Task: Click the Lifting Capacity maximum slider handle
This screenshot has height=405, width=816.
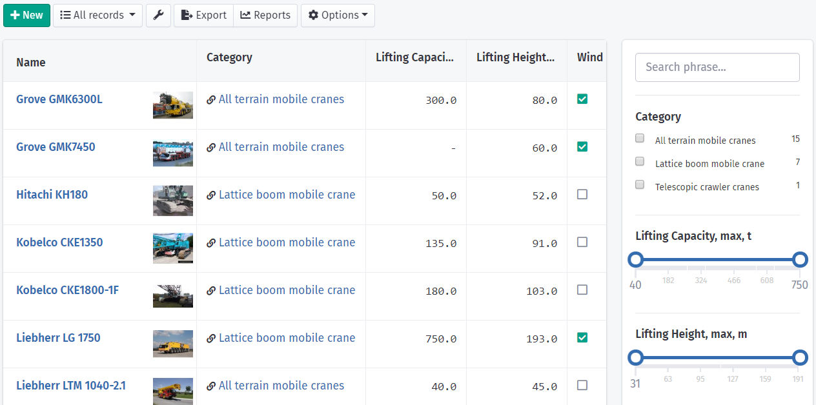Action: 800,260
